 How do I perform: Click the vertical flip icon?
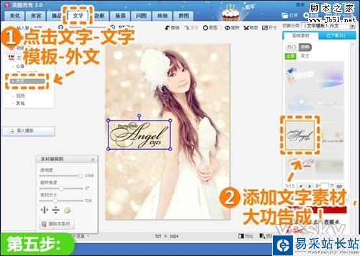click(x=56, y=210)
